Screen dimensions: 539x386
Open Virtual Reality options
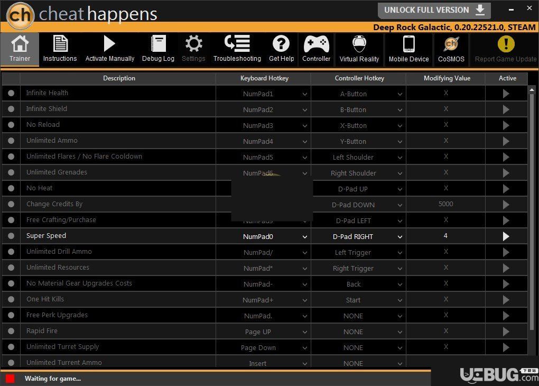pos(359,49)
